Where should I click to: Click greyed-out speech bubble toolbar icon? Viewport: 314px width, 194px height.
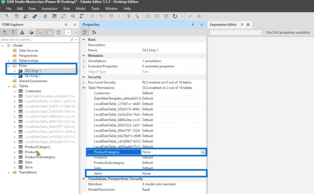[x=157, y=16]
